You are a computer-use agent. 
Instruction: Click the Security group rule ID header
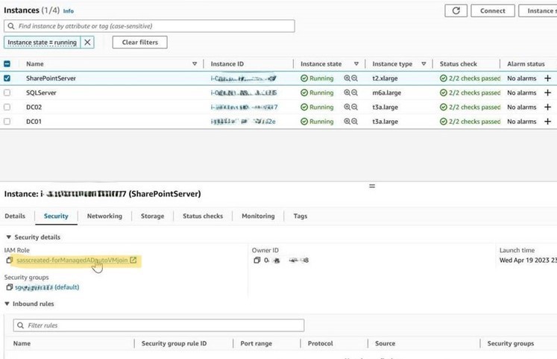click(174, 343)
